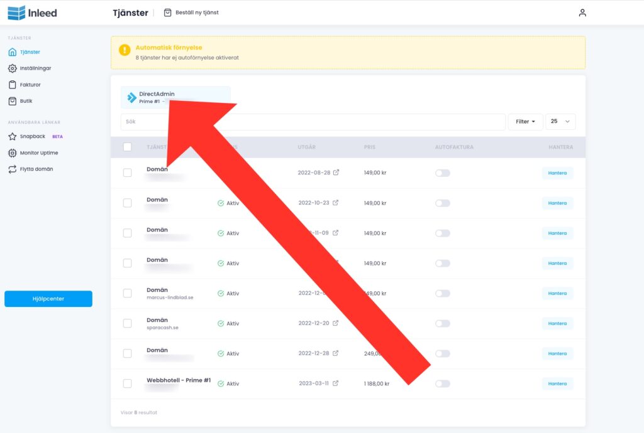The width and height of the screenshot is (644, 433).
Task: Open the Filter dropdown
Action: 525,122
